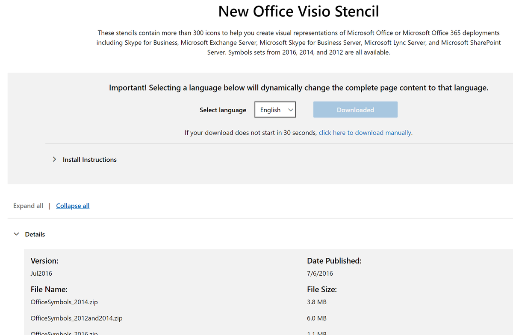The width and height of the screenshot is (513, 335).
Task: Click the stencil description paragraph
Action: pyautogui.click(x=298, y=43)
